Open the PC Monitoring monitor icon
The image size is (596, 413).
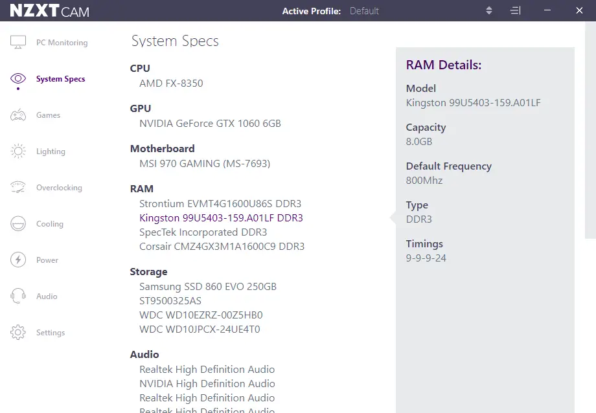tap(18, 42)
